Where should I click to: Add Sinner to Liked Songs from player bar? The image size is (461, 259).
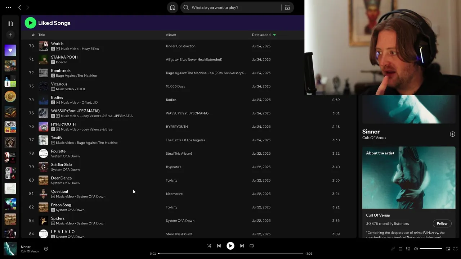[x=46, y=249]
